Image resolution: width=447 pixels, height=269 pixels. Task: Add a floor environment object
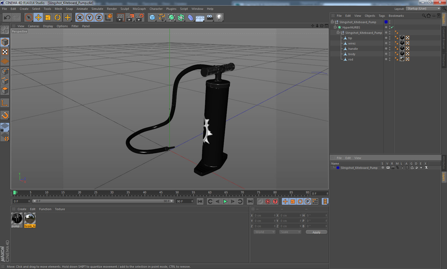pos(200,18)
